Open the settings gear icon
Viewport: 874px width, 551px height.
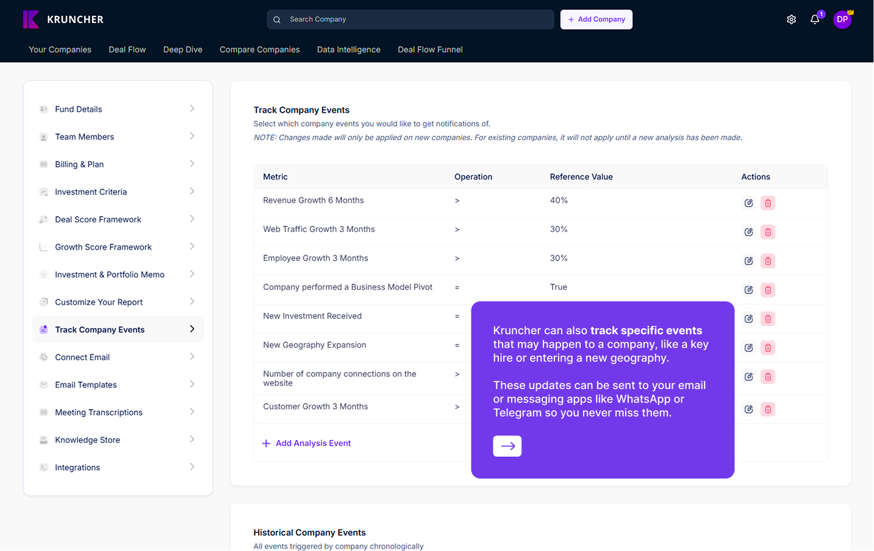click(791, 19)
